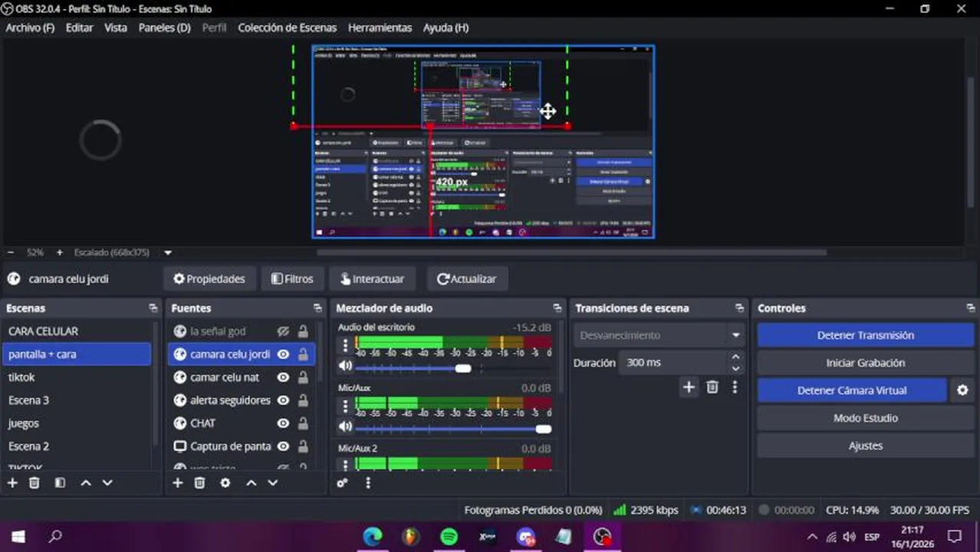
Task: Stop the virtual camera with Detener Cámara Virtual
Action: click(x=852, y=390)
